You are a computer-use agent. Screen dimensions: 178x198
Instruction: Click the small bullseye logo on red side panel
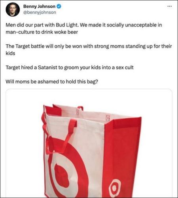pyautogui.click(x=115, y=188)
